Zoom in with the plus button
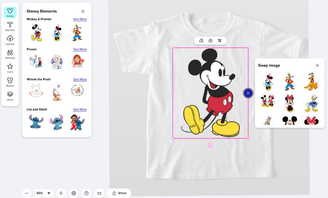This screenshot has width=328, height=198. point(61,193)
